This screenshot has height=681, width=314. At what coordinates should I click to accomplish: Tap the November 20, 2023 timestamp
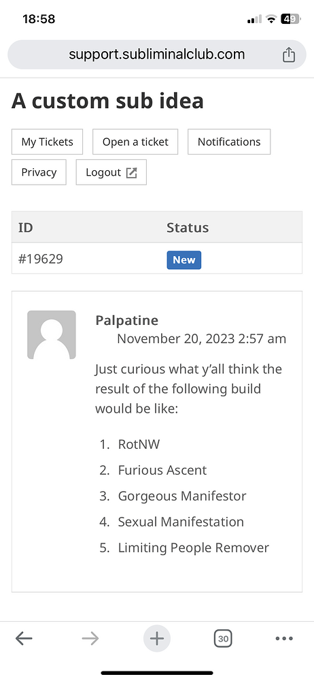pos(202,338)
